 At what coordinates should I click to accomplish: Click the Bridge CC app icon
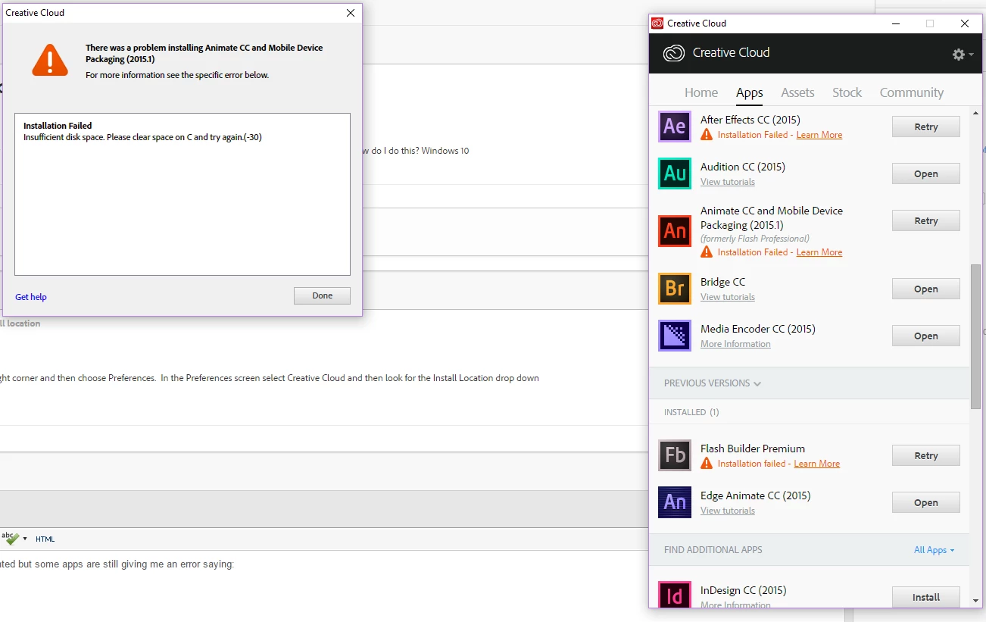click(x=674, y=289)
